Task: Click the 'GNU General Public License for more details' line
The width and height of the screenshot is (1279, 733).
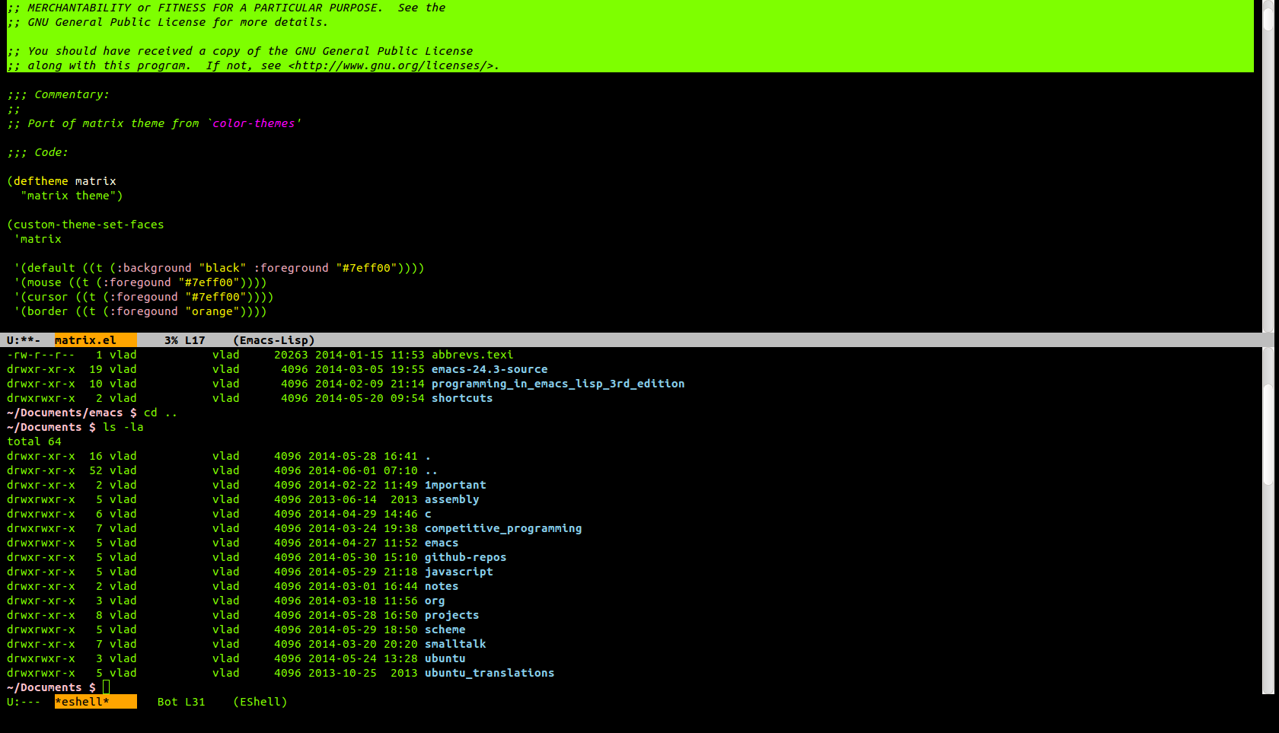Action: [x=167, y=22]
